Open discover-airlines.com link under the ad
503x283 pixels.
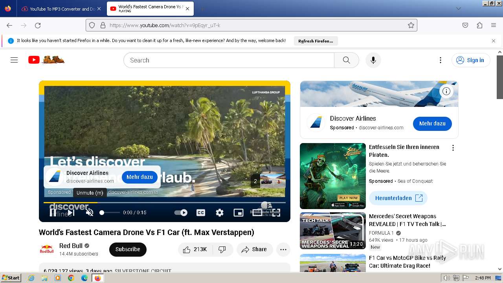click(x=133, y=192)
